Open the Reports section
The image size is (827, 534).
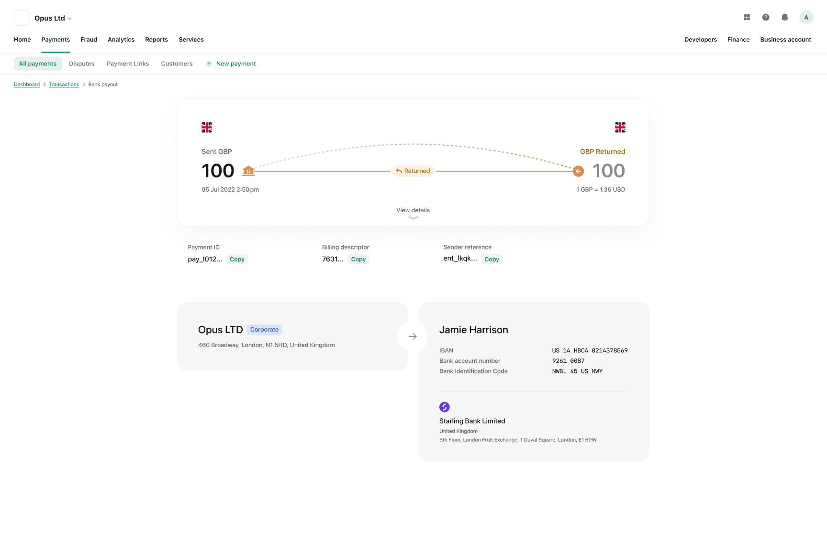tap(156, 40)
